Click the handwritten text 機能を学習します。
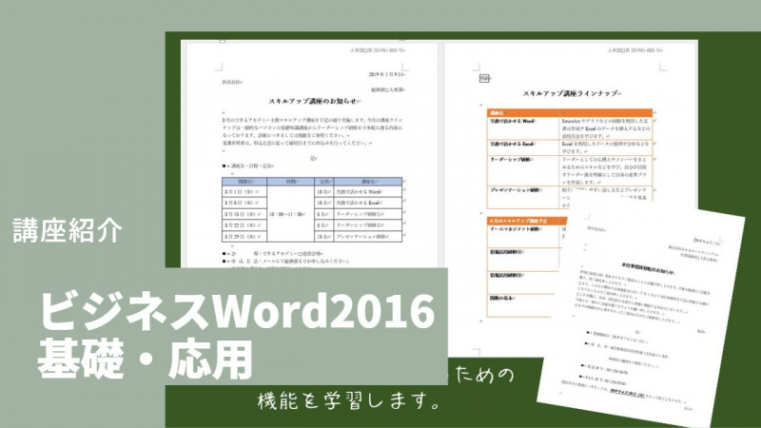The width and height of the screenshot is (761, 428). (349, 401)
